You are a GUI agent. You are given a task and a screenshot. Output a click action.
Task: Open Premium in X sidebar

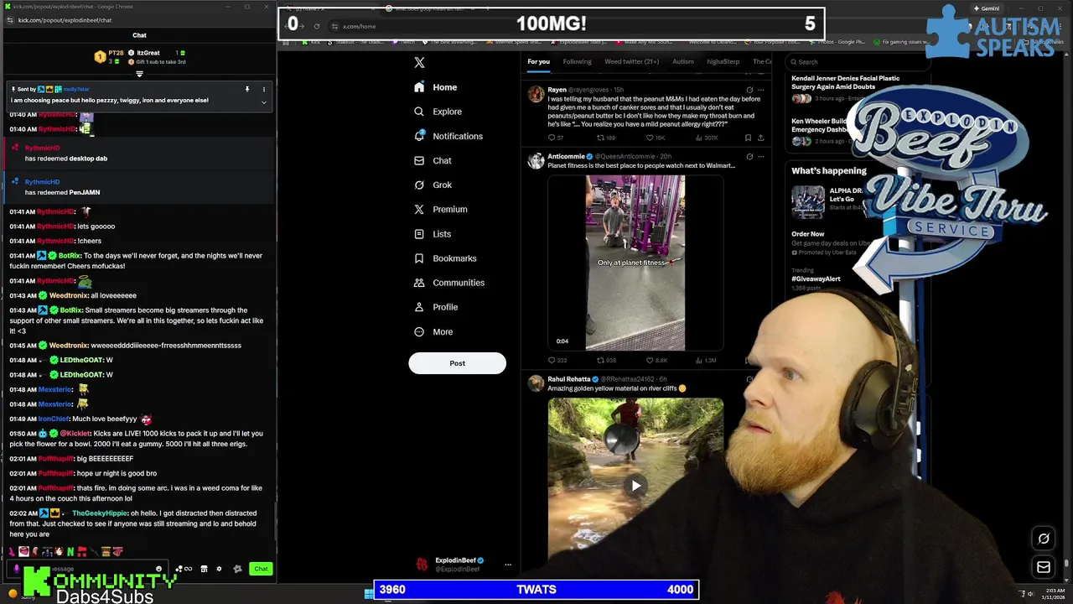pyautogui.click(x=440, y=209)
